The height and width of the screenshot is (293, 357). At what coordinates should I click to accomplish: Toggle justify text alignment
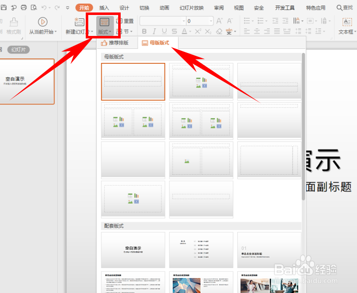(x=277, y=31)
